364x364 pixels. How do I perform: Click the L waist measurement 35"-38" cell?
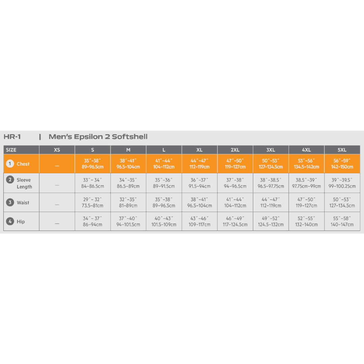coord(164,203)
